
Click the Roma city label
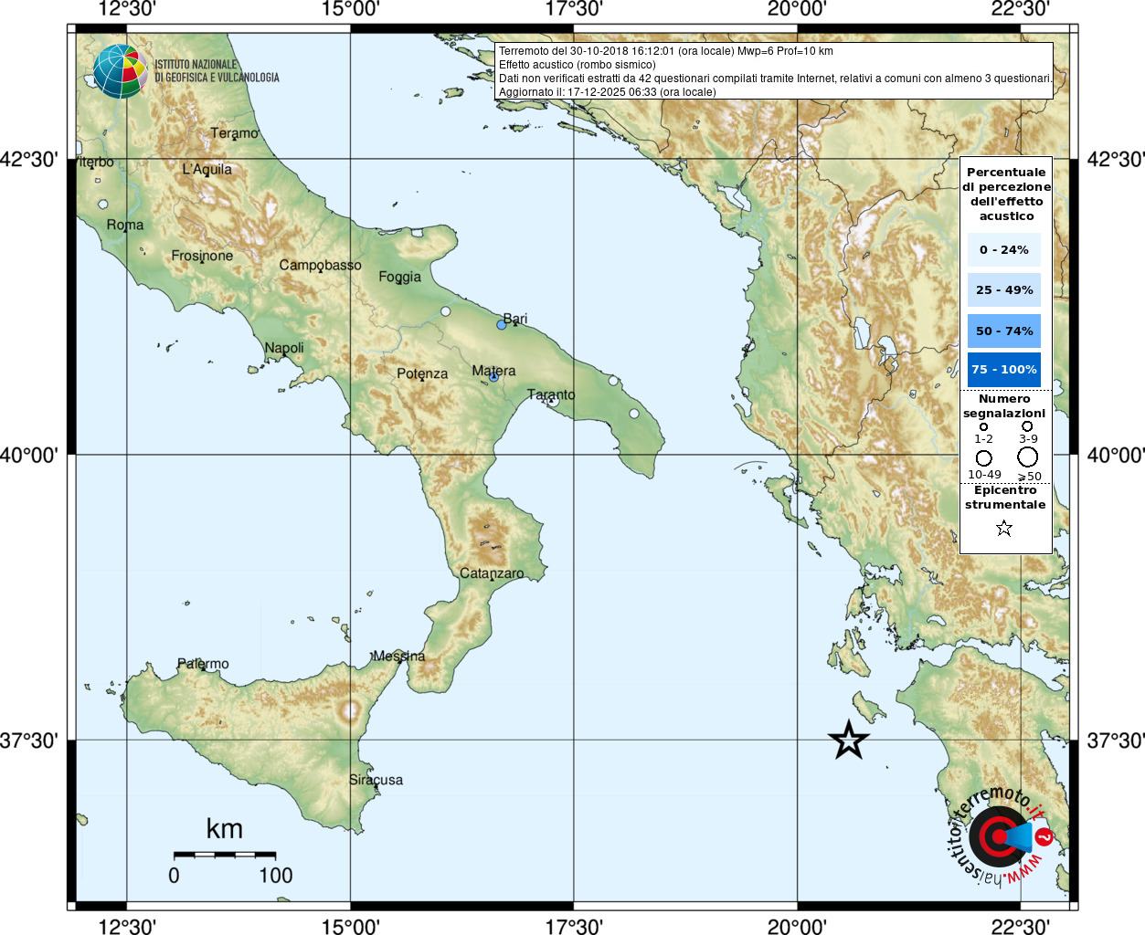(125, 225)
